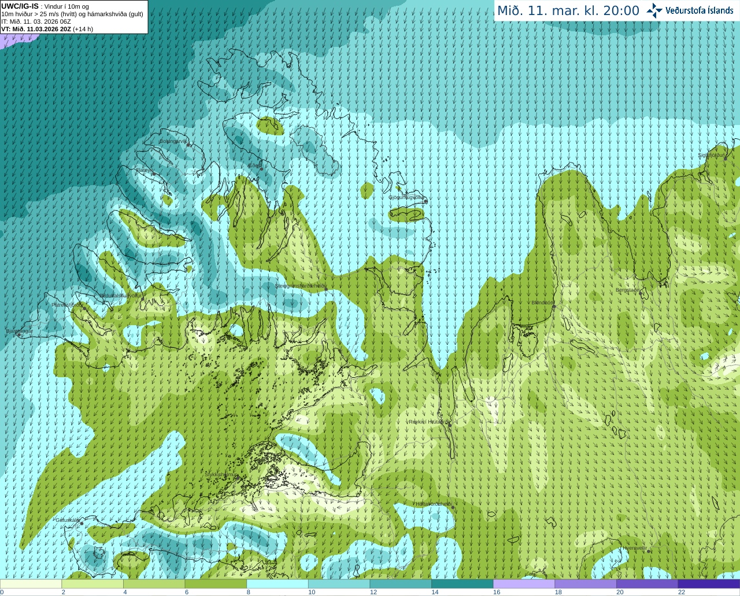Click the Bergstaðir station label
This screenshot has height=596, width=740.
pos(627,290)
